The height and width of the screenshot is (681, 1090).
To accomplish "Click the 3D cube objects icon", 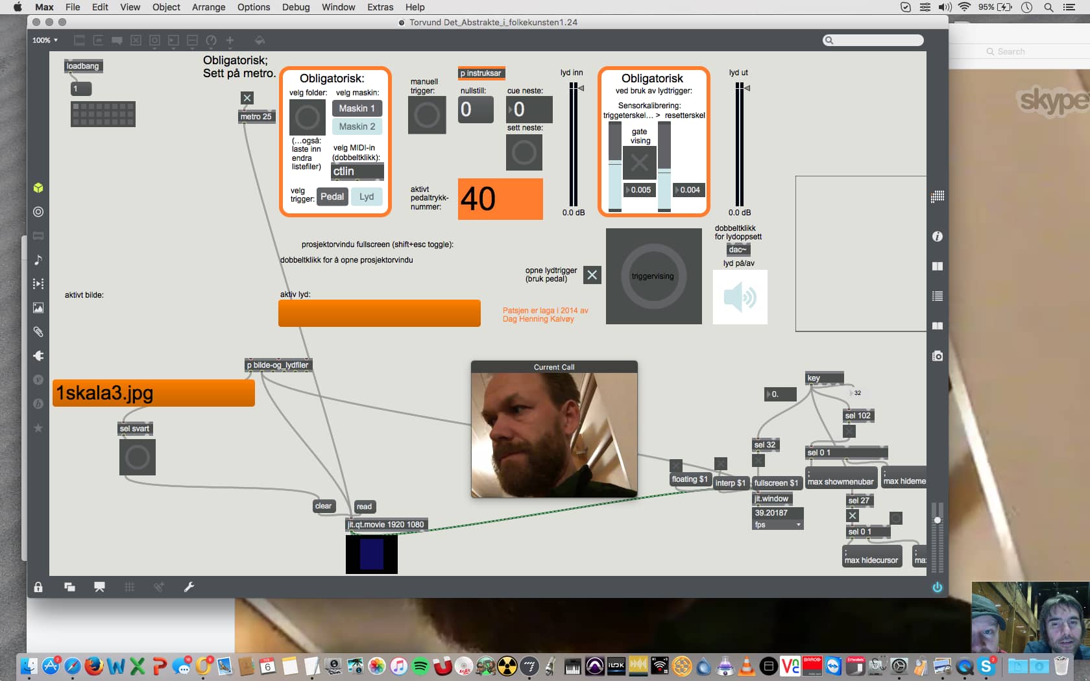I will pyautogui.click(x=38, y=188).
